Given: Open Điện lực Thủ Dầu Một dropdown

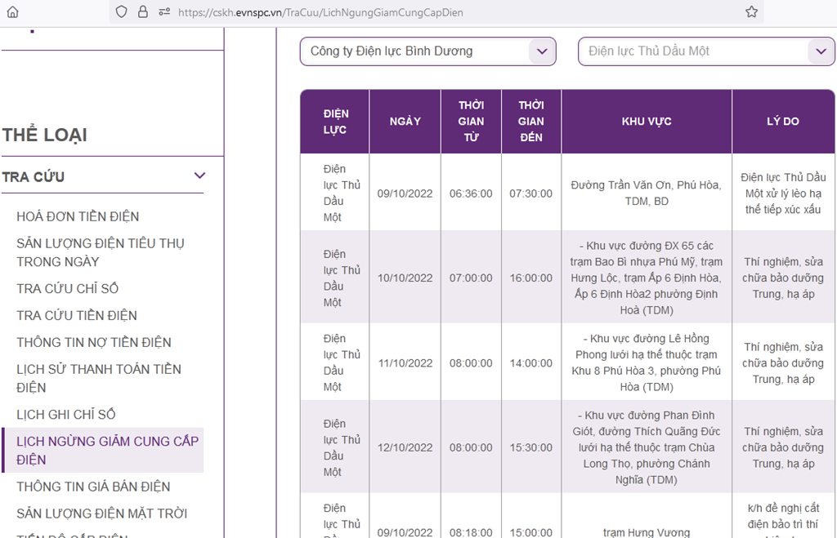Looking at the screenshot, I should 706,51.
